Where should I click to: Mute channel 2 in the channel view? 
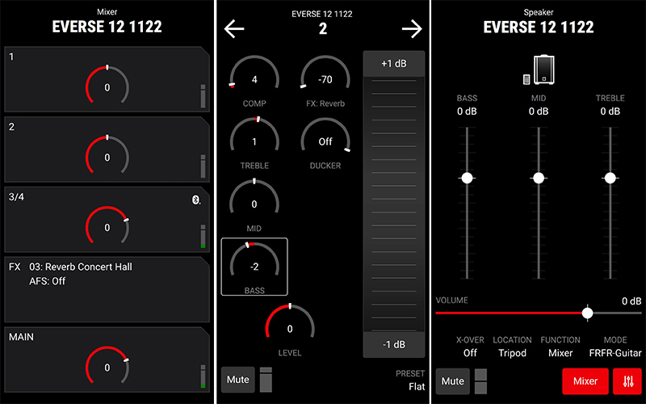click(x=237, y=380)
